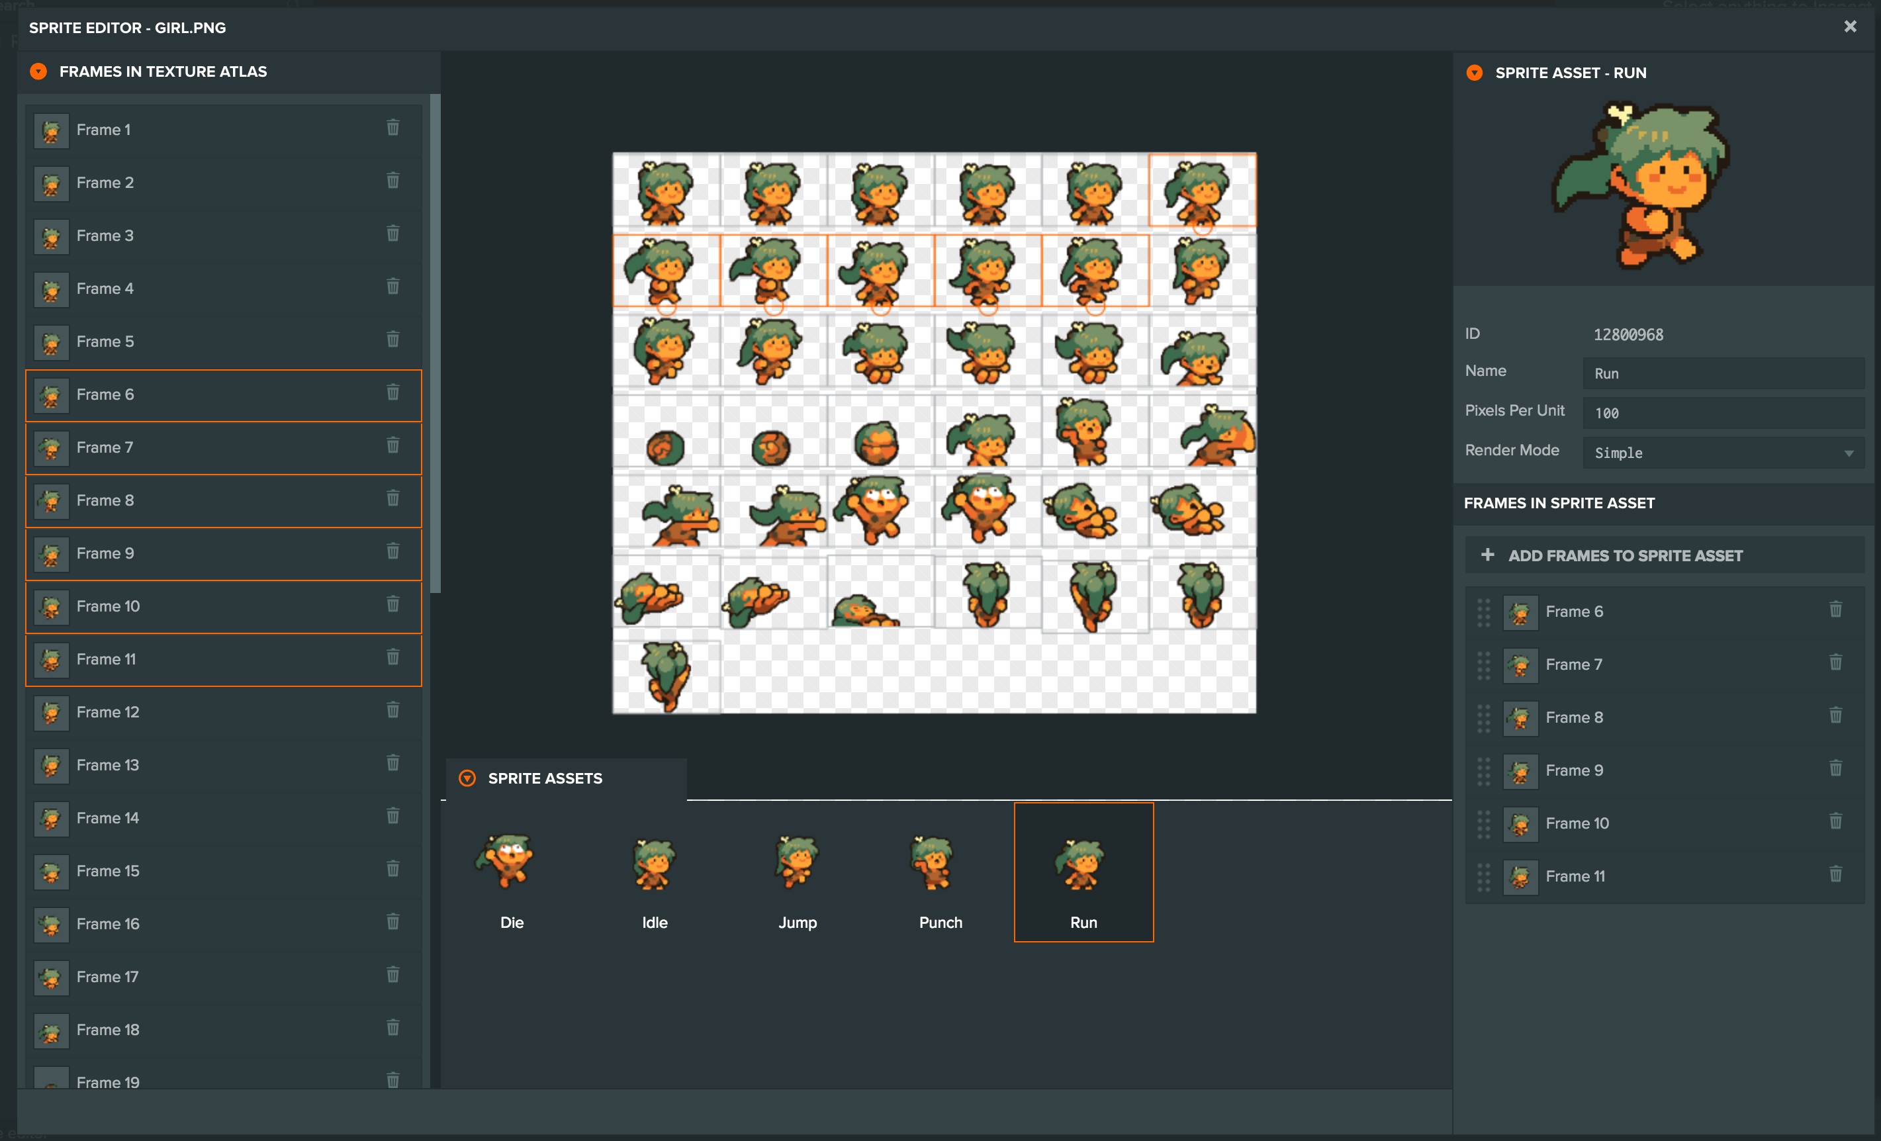Select Frame 13 in the atlas list

pos(224,766)
